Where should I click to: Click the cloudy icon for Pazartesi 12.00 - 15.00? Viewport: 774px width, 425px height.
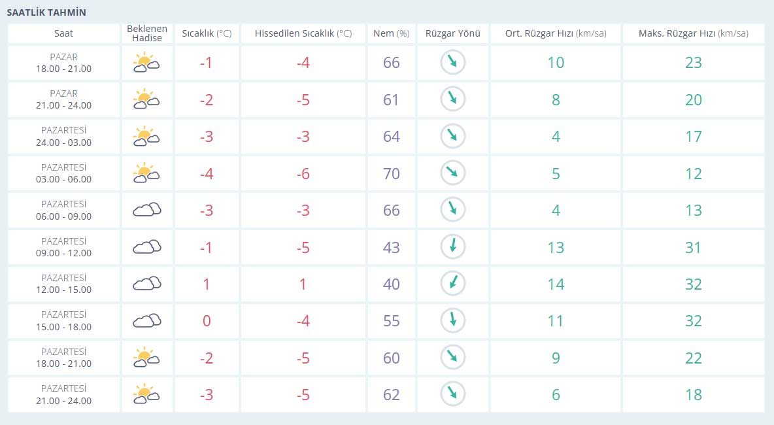click(x=146, y=284)
